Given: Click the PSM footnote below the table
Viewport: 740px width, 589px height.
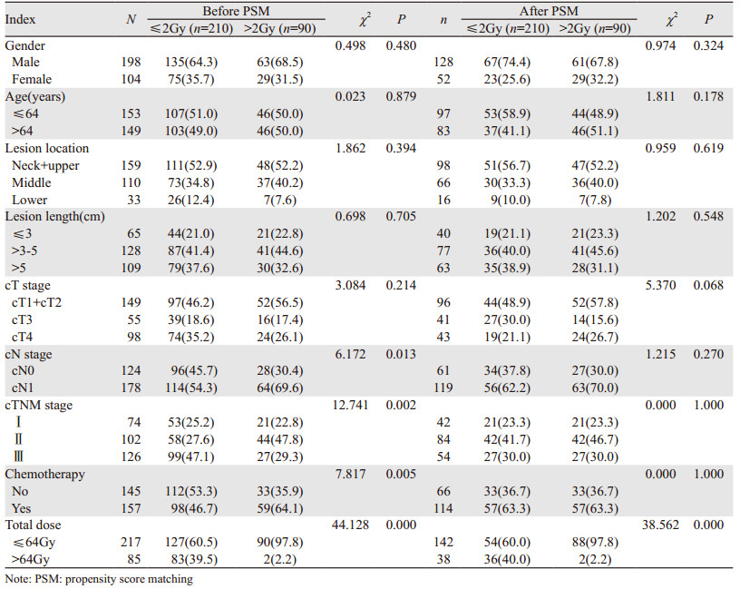Looking at the screenshot, I should 99,578.
